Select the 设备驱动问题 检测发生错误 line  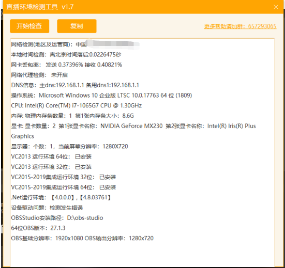[47, 208]
